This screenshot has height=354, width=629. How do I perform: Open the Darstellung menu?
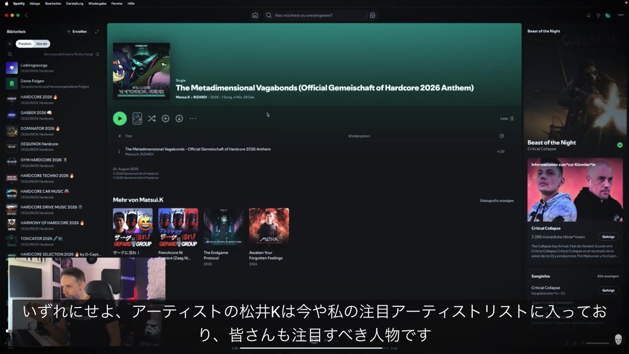point(74,3)
